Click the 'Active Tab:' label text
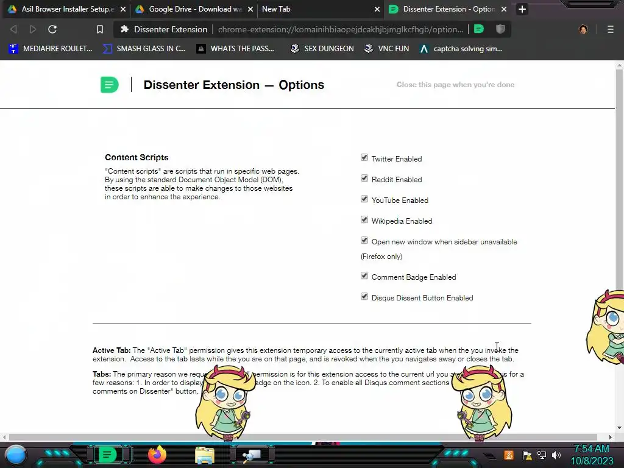624x468 pixels. [112, 350]
